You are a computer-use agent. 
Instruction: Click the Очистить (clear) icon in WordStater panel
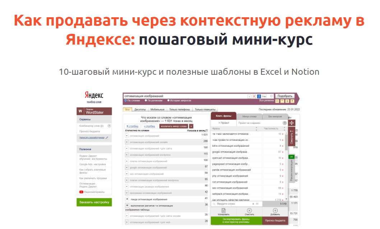coord(249,210)
